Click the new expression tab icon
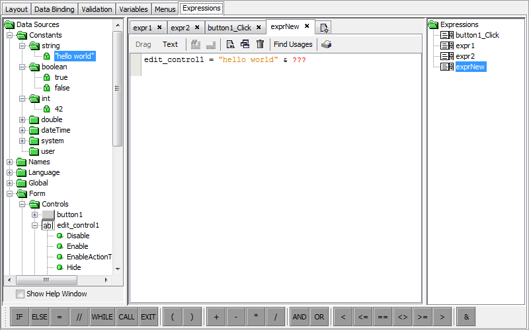The image size is (529, 330). click(324, 28)
